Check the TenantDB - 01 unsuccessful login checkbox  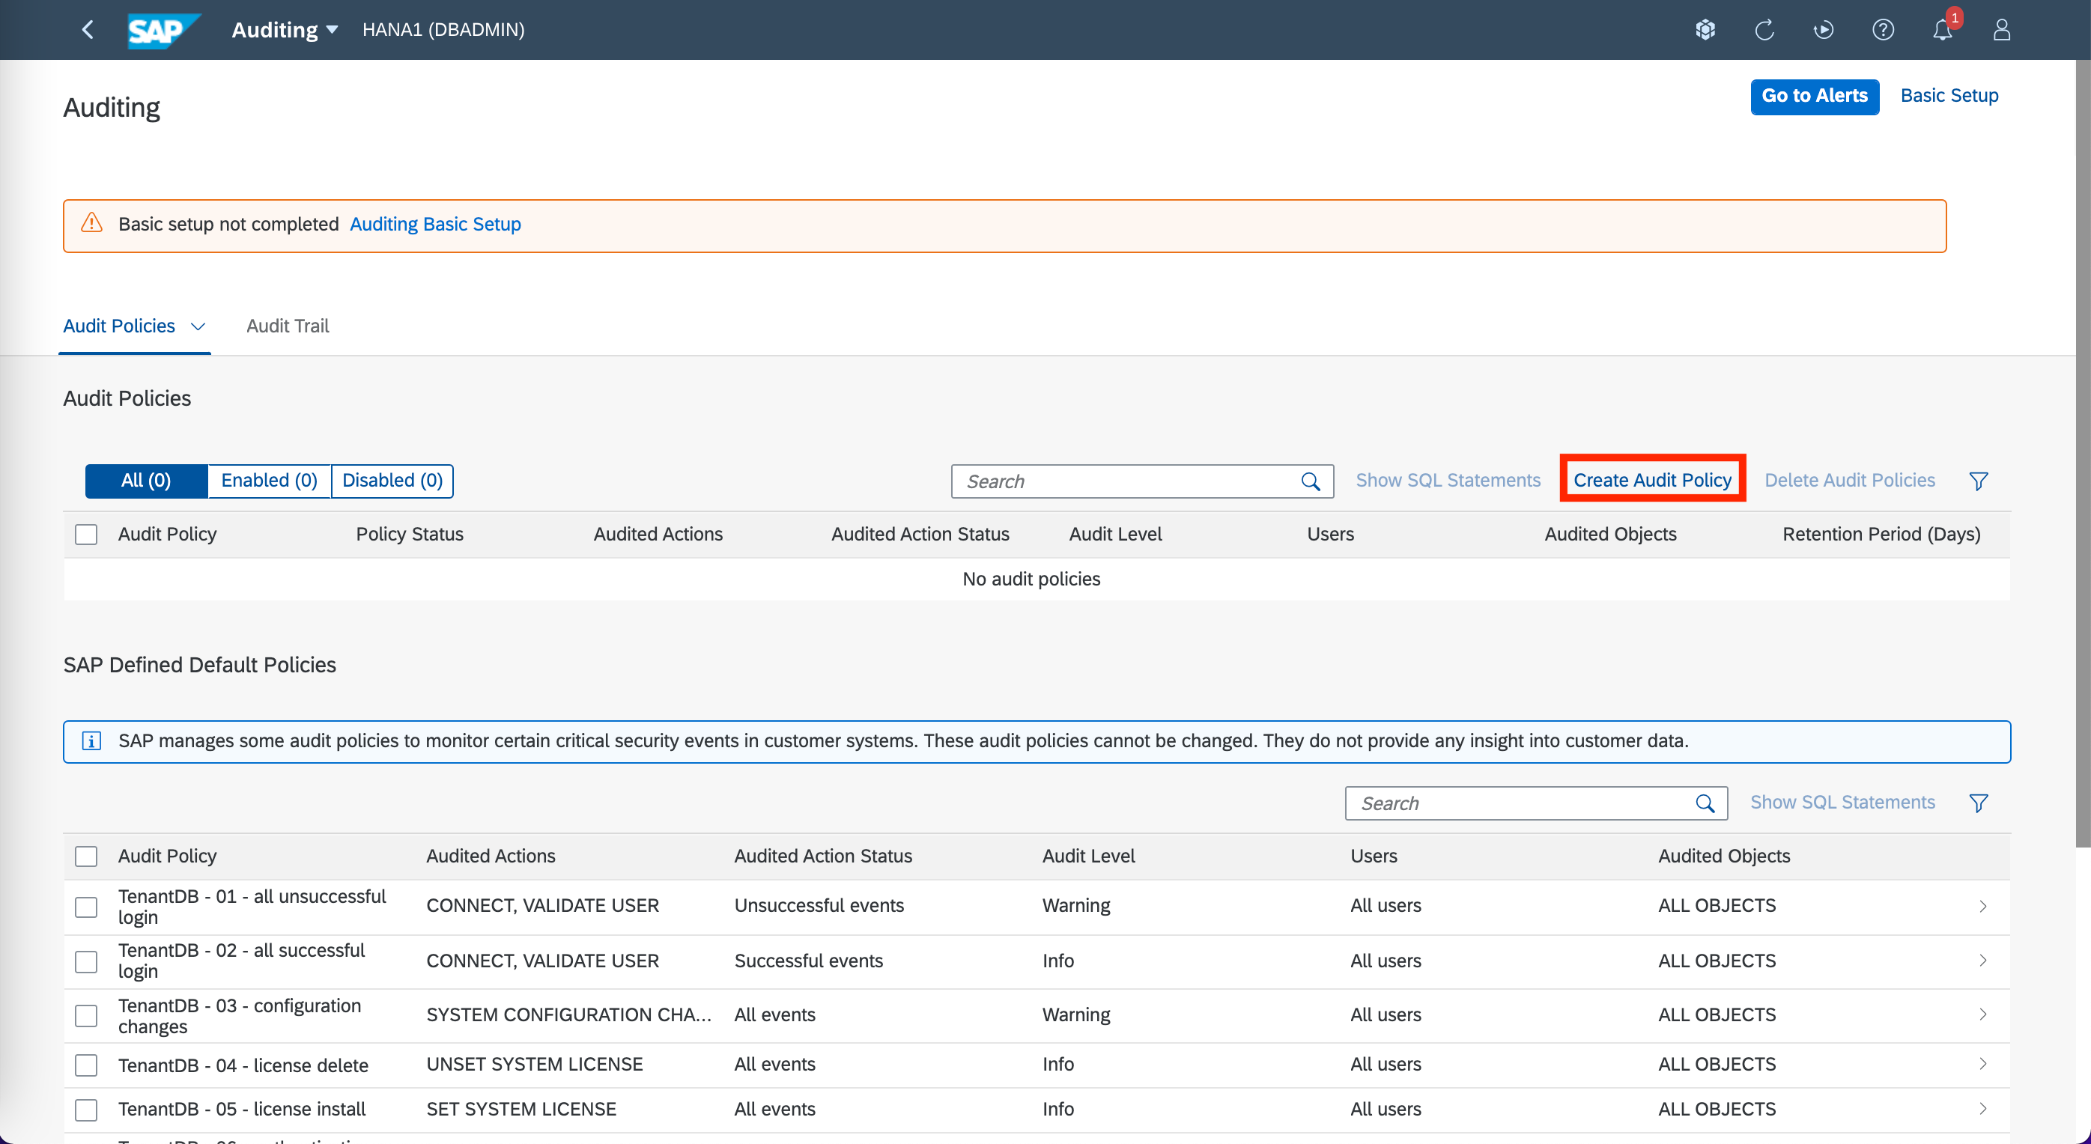[86, 906]
